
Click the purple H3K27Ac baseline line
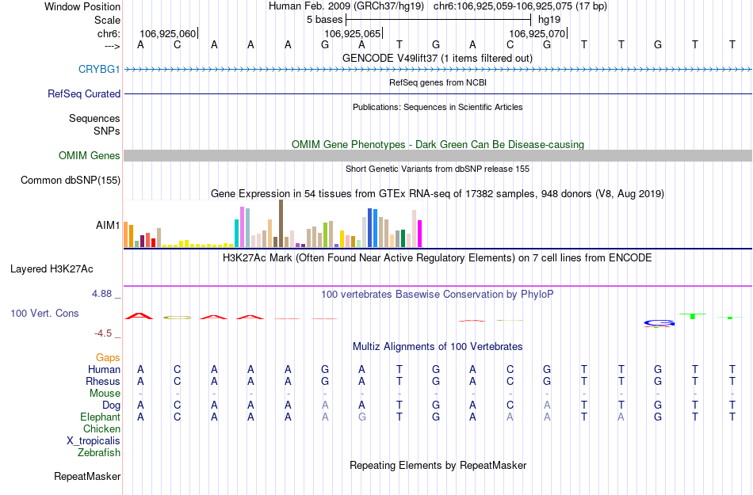click(x=438, y=287)
